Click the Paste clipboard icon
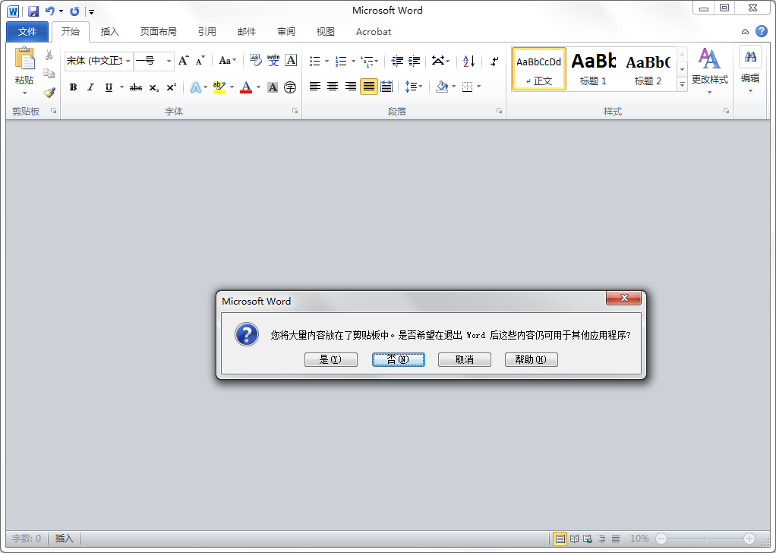The width and height of the screenshot is (776, 553). (x=24, y=58)
